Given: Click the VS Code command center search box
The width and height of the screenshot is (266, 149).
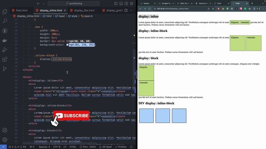Looking at the screenshot, I should [x=74, y=3].
